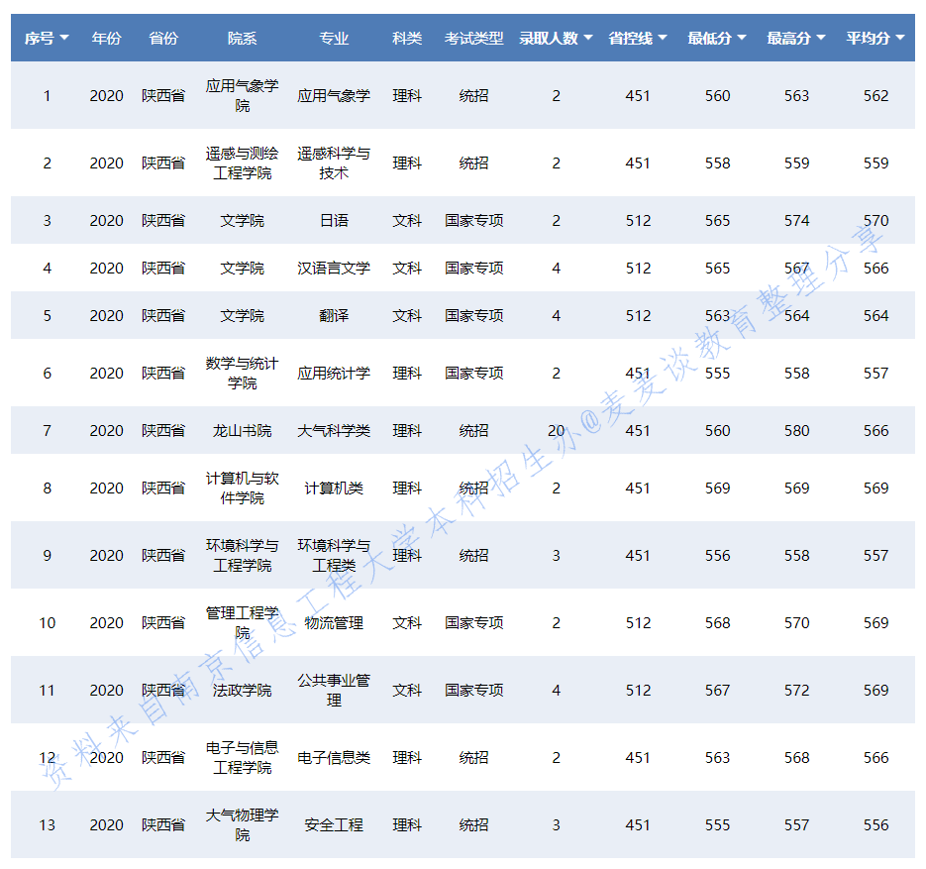Open the 科类 column filter arrow
This screenshot has width=926, height=869.
(427, 37)
